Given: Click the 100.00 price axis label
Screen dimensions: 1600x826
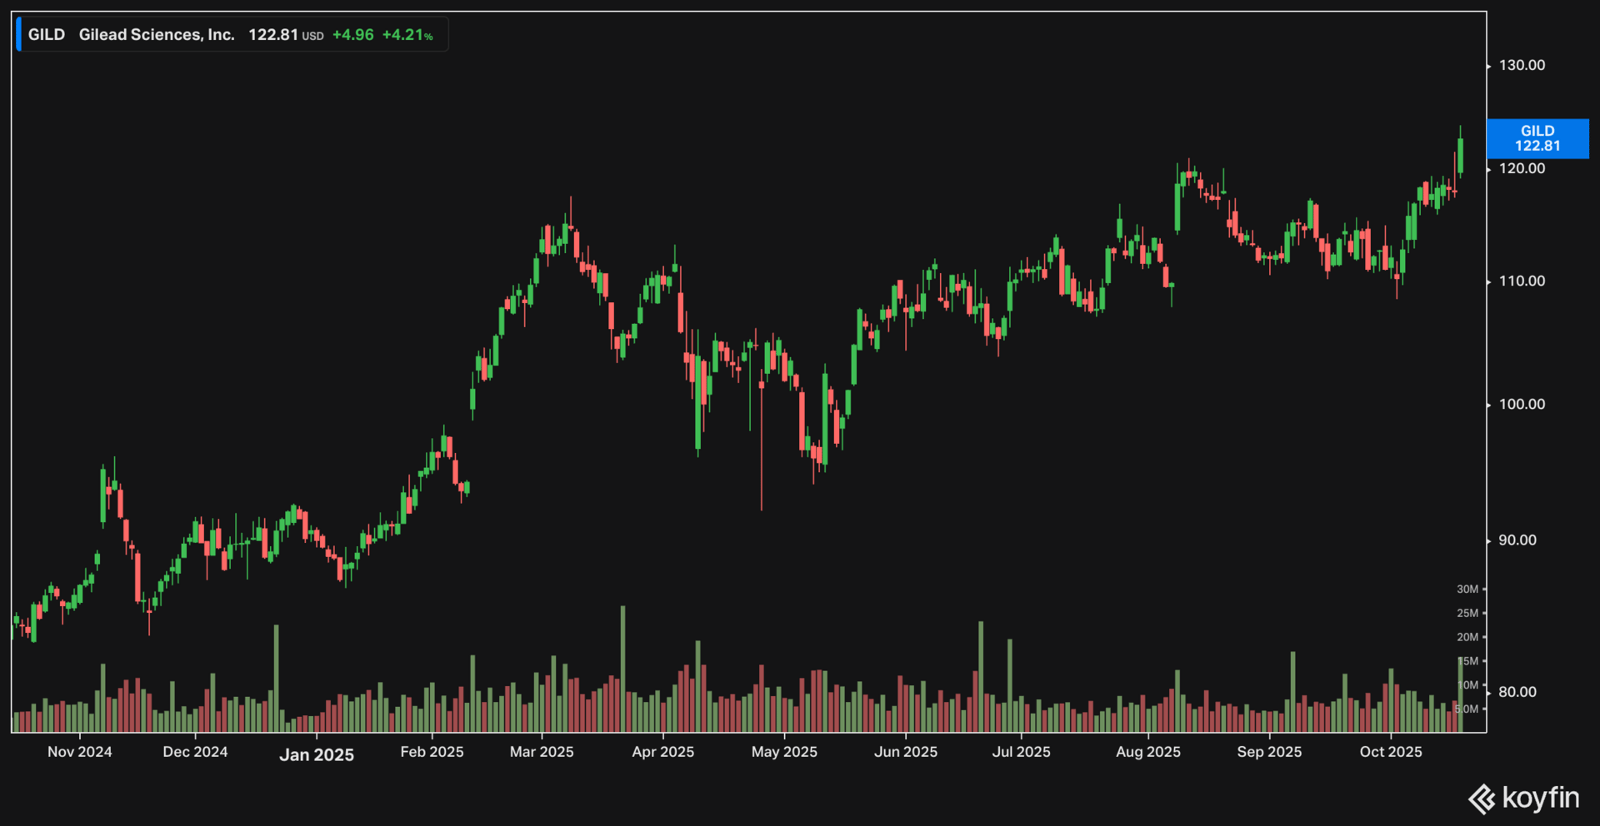Looking at the screenshot, I should 1522,404.
